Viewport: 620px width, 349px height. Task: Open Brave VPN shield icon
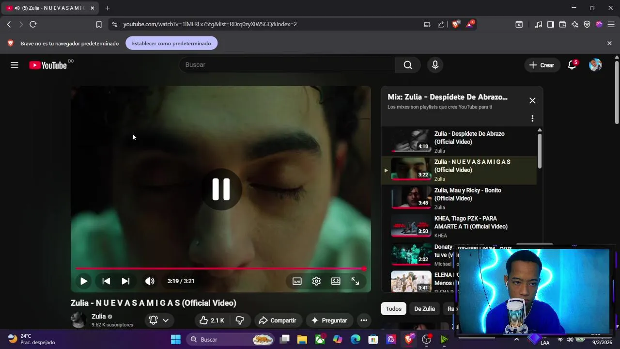click(x=587, y=24)
